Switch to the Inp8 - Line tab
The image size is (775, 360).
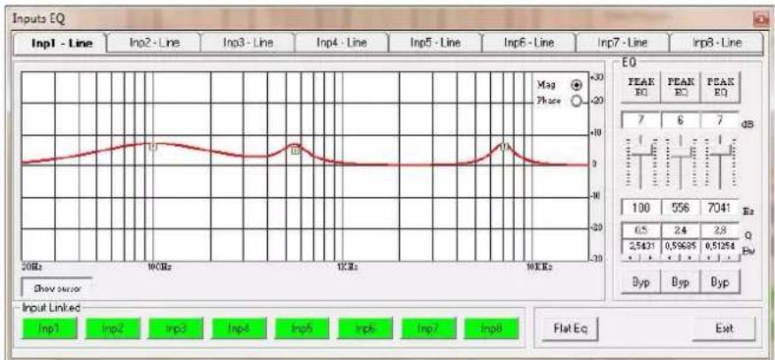717,43
